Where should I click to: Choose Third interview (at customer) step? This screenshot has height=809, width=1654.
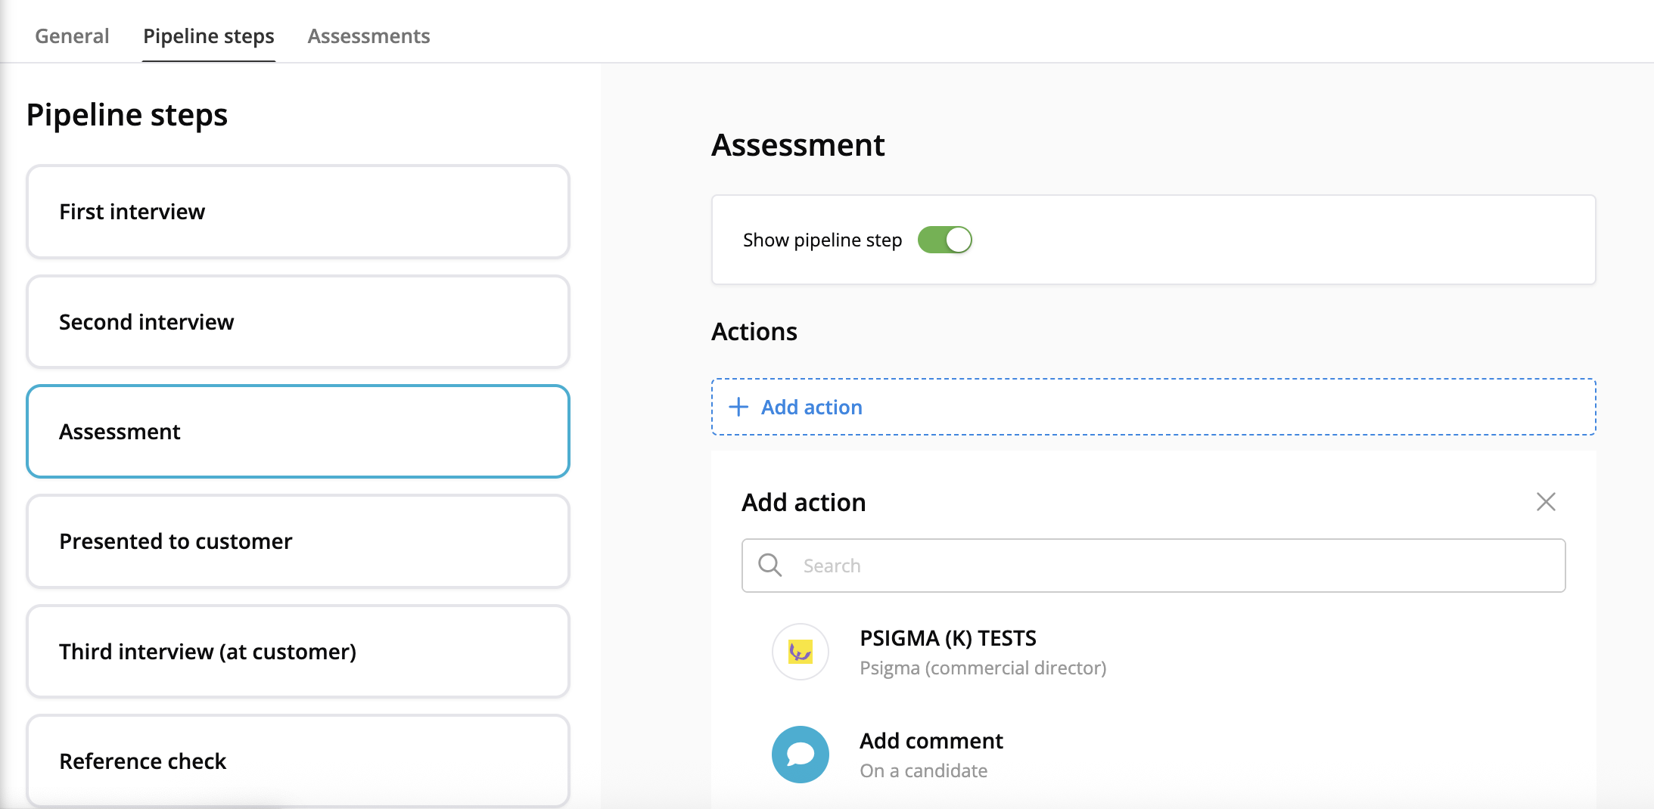click(x=297, y=651)
